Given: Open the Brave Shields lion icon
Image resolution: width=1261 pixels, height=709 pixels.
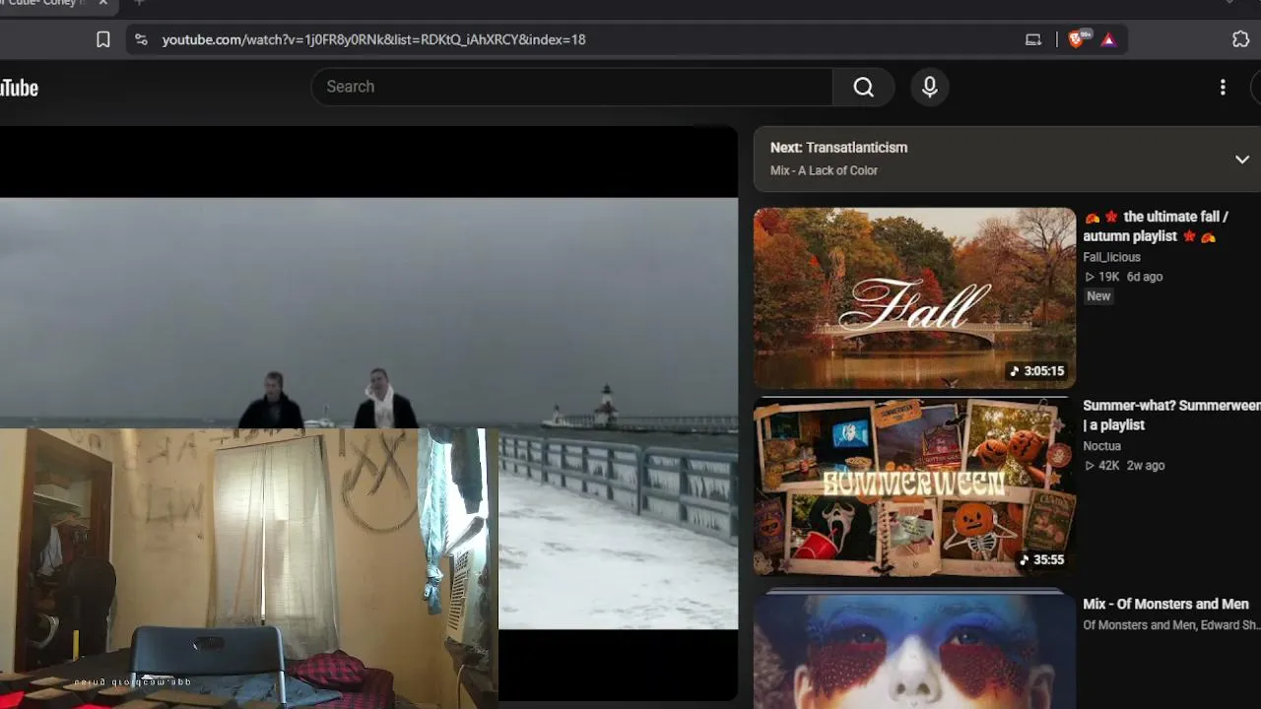Looking at the screenshot, I should click(x=1077, y=39).
